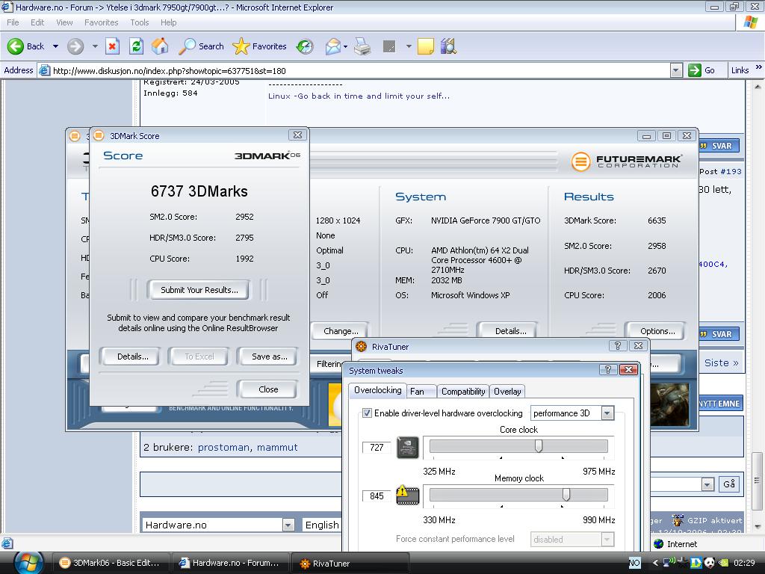Click the Windows Start orb

pos(29,563)
